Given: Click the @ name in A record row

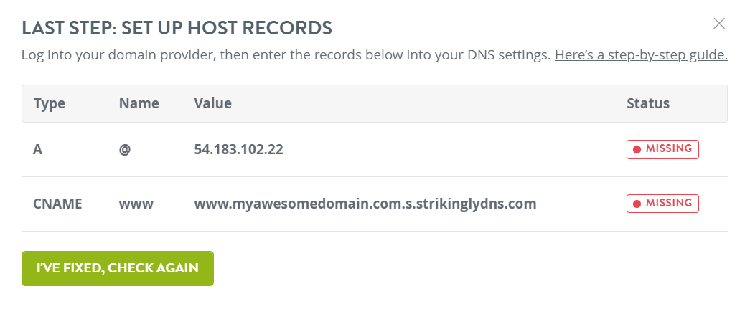Looking at the screenshot, I should 125,150.
